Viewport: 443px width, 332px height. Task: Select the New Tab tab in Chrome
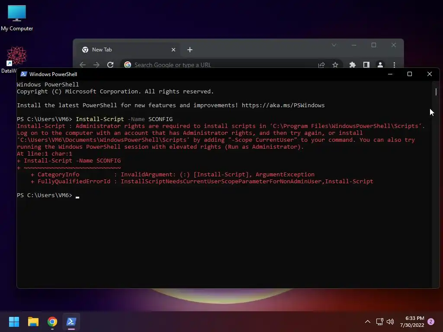(128, 50)
